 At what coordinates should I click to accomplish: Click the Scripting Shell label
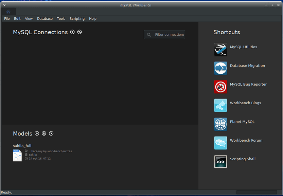(x=243, y=159)
